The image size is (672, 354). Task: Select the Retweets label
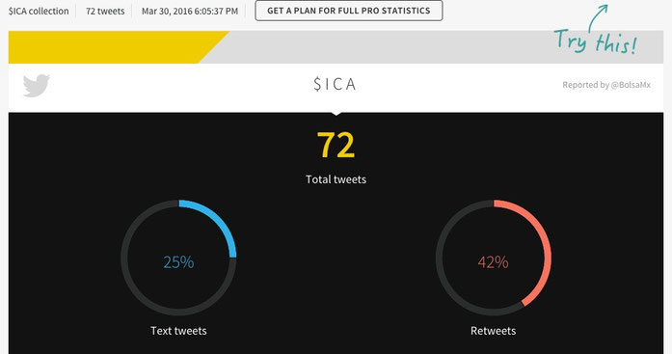point(494,331)
